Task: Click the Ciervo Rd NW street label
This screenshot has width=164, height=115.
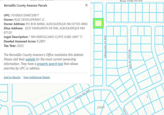Action: click(x=83, y=94)
